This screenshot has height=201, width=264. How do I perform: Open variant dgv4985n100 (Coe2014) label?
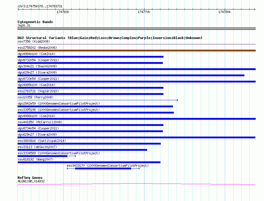36,85
